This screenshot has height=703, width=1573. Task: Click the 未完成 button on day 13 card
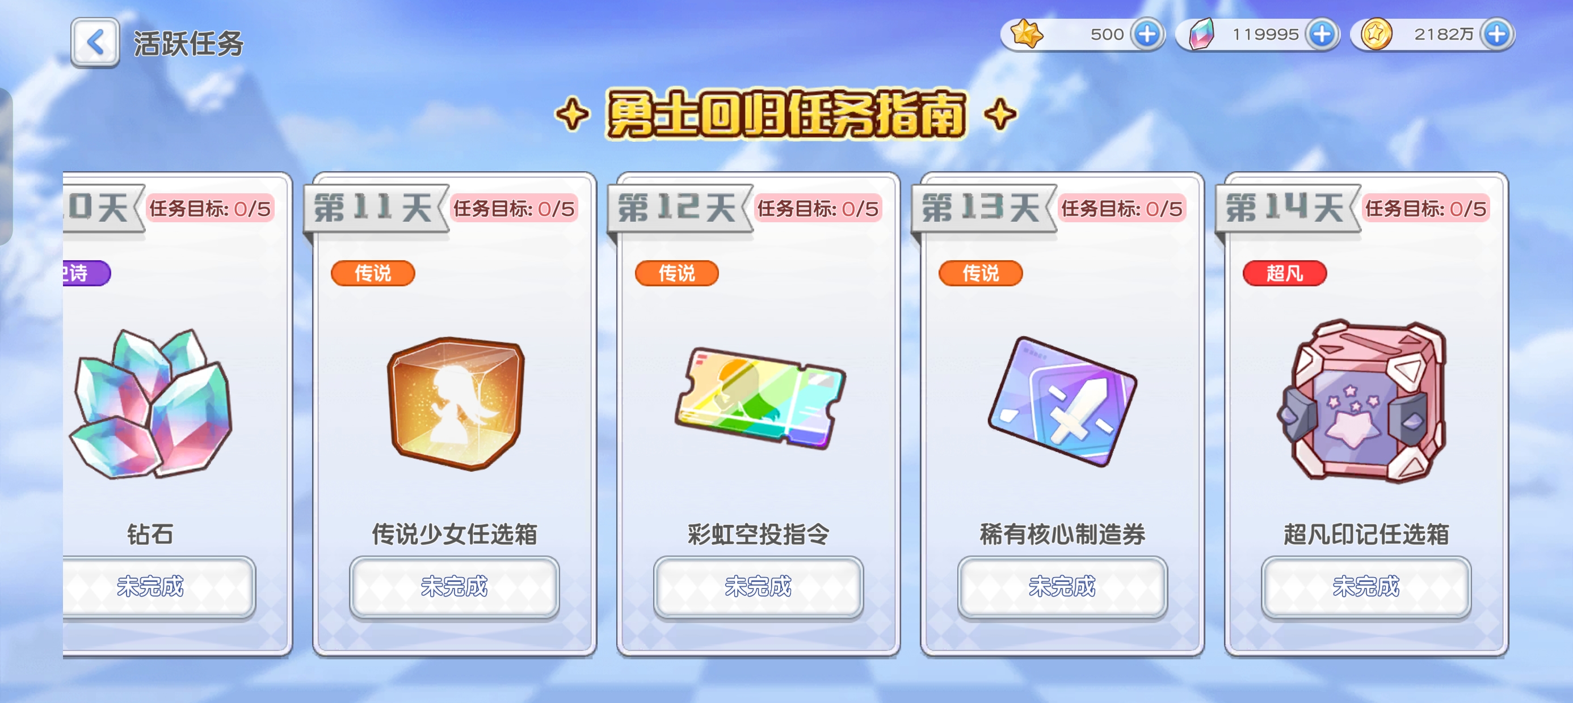pyautogui.click(x=1062, y=587)
